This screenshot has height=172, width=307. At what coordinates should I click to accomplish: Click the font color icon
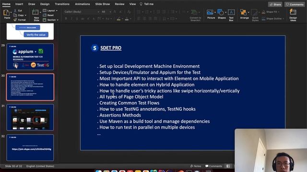click(x=127, y=19)
